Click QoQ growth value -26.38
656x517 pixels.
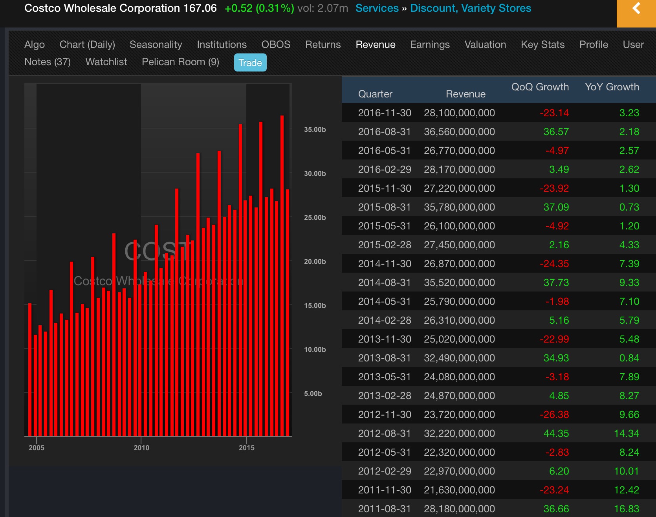tap(554, 415)
